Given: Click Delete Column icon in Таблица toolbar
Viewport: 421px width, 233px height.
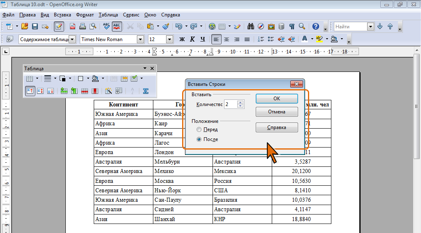Looking at the screenshot, I should tap(95, 91).
